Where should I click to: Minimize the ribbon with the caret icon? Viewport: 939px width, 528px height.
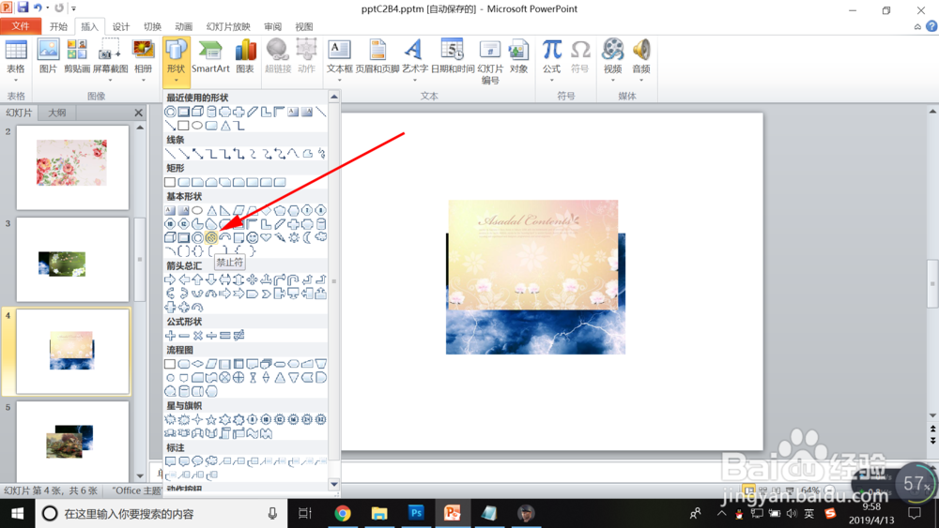[917, 26]
